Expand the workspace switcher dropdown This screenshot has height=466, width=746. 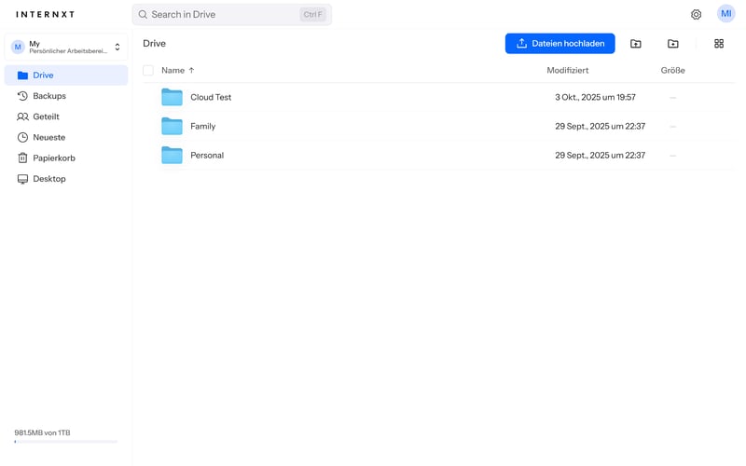[x=117, y=47]
